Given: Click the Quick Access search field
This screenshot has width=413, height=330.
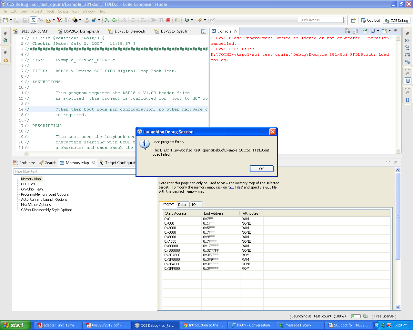Looking at the screenshot, I should tap(320, 20).
